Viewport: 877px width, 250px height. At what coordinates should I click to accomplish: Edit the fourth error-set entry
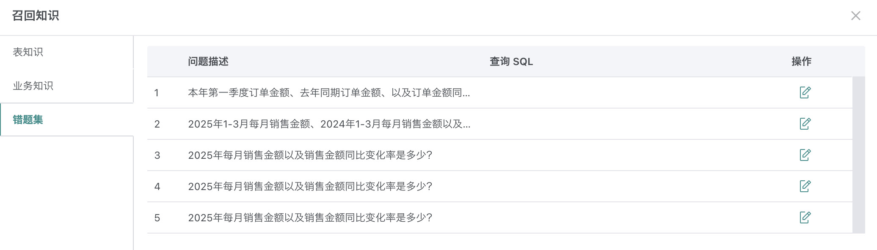[x=805, y=186]
